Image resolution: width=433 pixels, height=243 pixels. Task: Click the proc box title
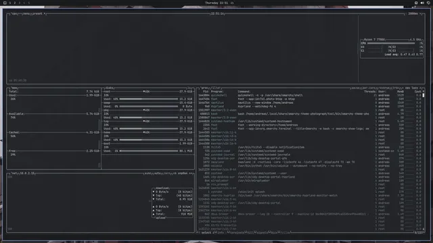[x=204, y=88]
